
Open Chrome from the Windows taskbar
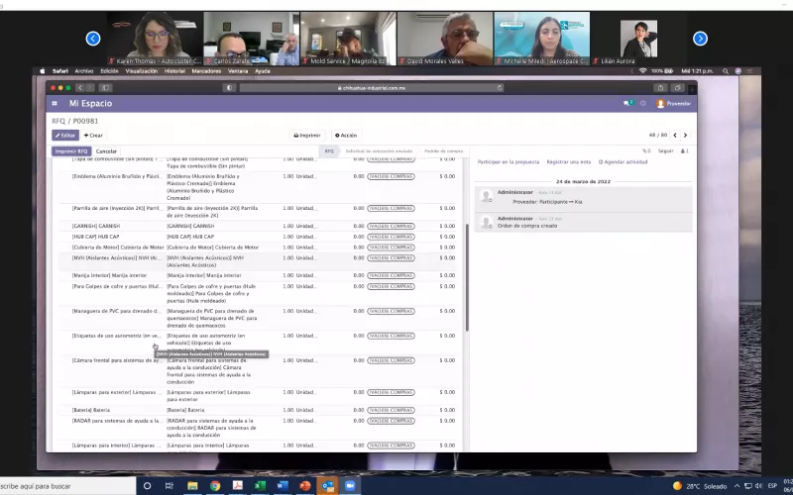pyautogui.click(x=214, y=486)
